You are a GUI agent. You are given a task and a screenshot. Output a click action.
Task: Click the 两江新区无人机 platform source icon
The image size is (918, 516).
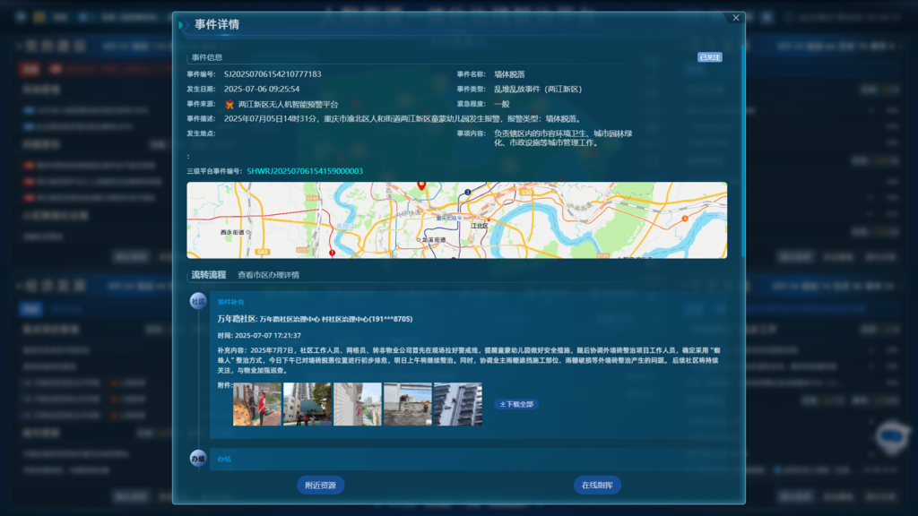point(229,105)
